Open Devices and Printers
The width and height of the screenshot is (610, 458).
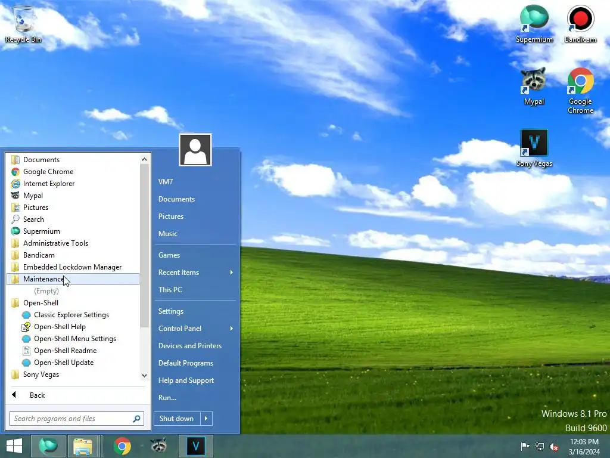pyautogui.click(x=195, y=346)
